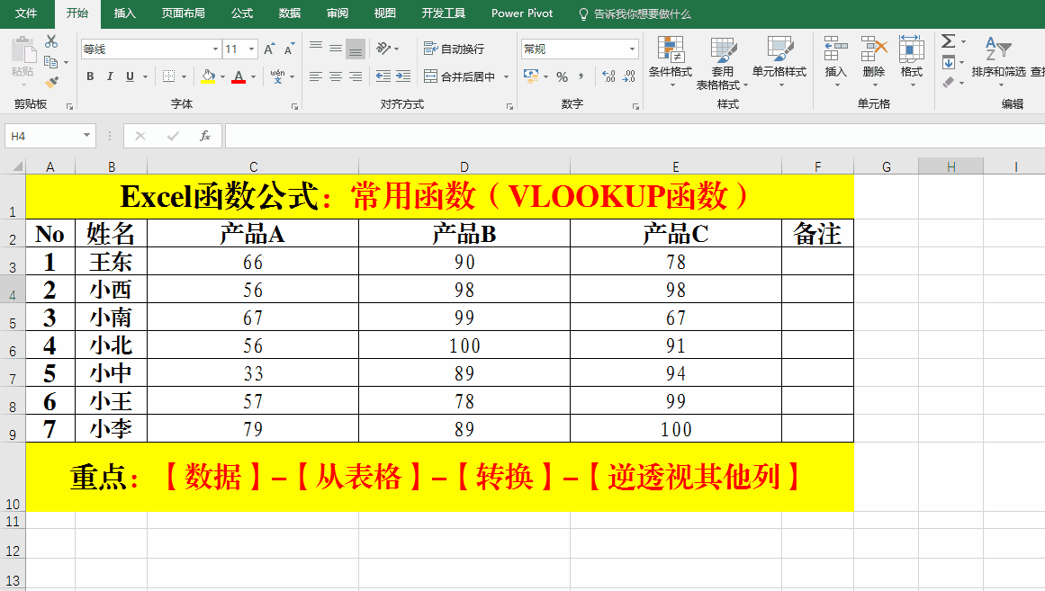Click the AutoSum sigma icon

[949, 41]
